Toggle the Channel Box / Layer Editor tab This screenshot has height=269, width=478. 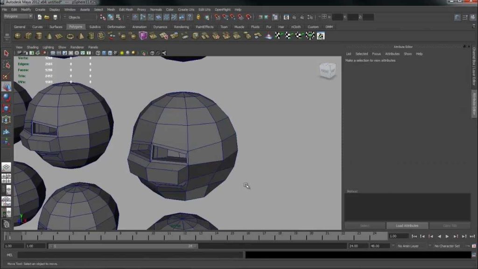click(x=474, y=66)
